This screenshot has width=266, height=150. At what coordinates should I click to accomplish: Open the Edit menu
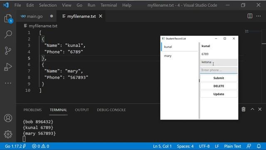pos(30,5)
